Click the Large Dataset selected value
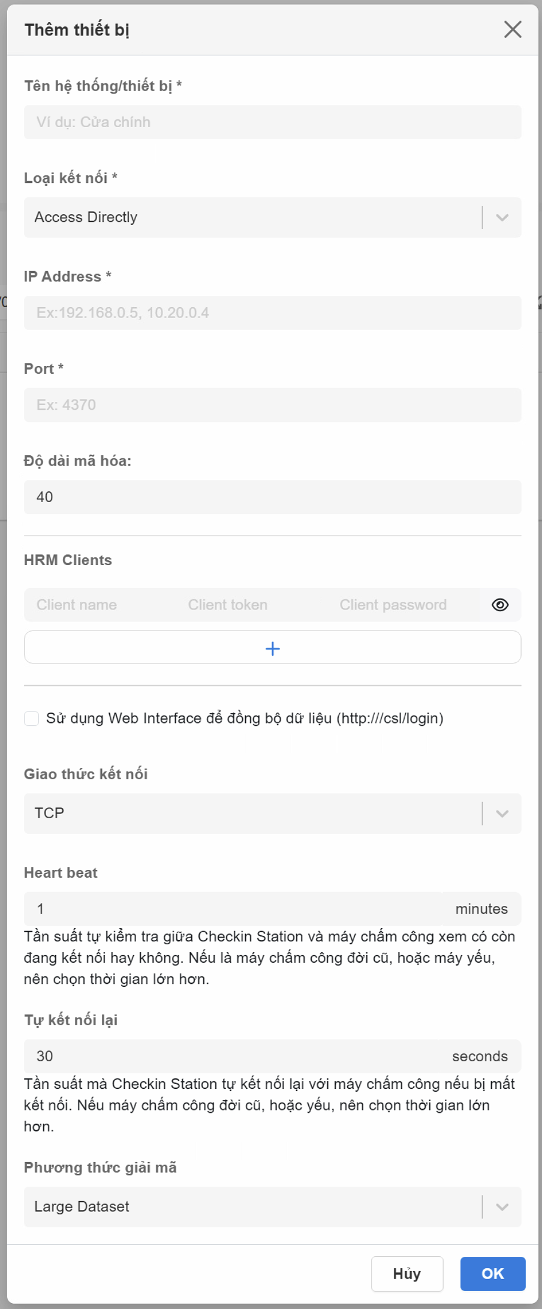The image size is (542, 1309). point(82,1206)
